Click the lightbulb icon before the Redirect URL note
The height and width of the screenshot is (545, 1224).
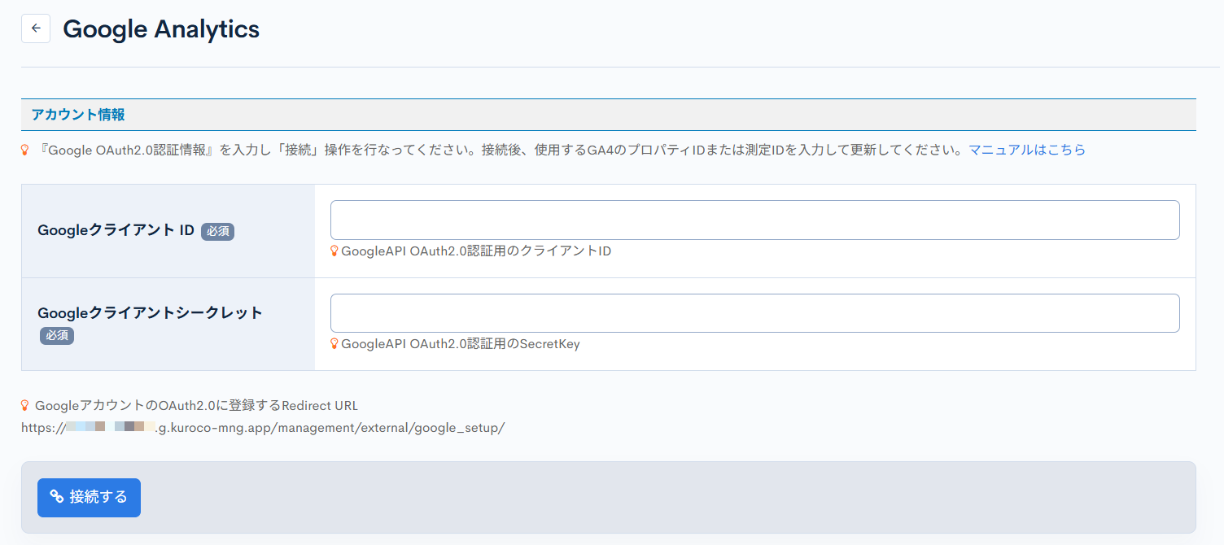click(x=25, y=405)
